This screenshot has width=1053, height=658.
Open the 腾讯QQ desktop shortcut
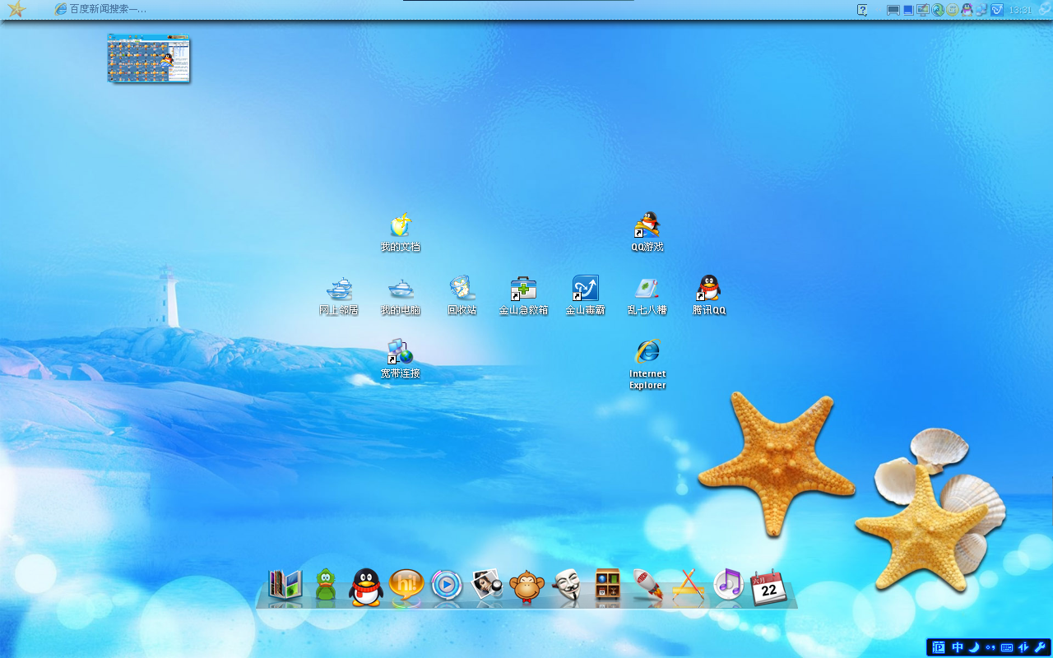pos(709,296)
